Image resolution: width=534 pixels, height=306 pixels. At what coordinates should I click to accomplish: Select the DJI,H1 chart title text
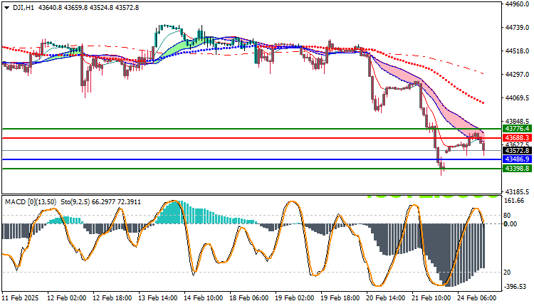(x=23, y=8)
